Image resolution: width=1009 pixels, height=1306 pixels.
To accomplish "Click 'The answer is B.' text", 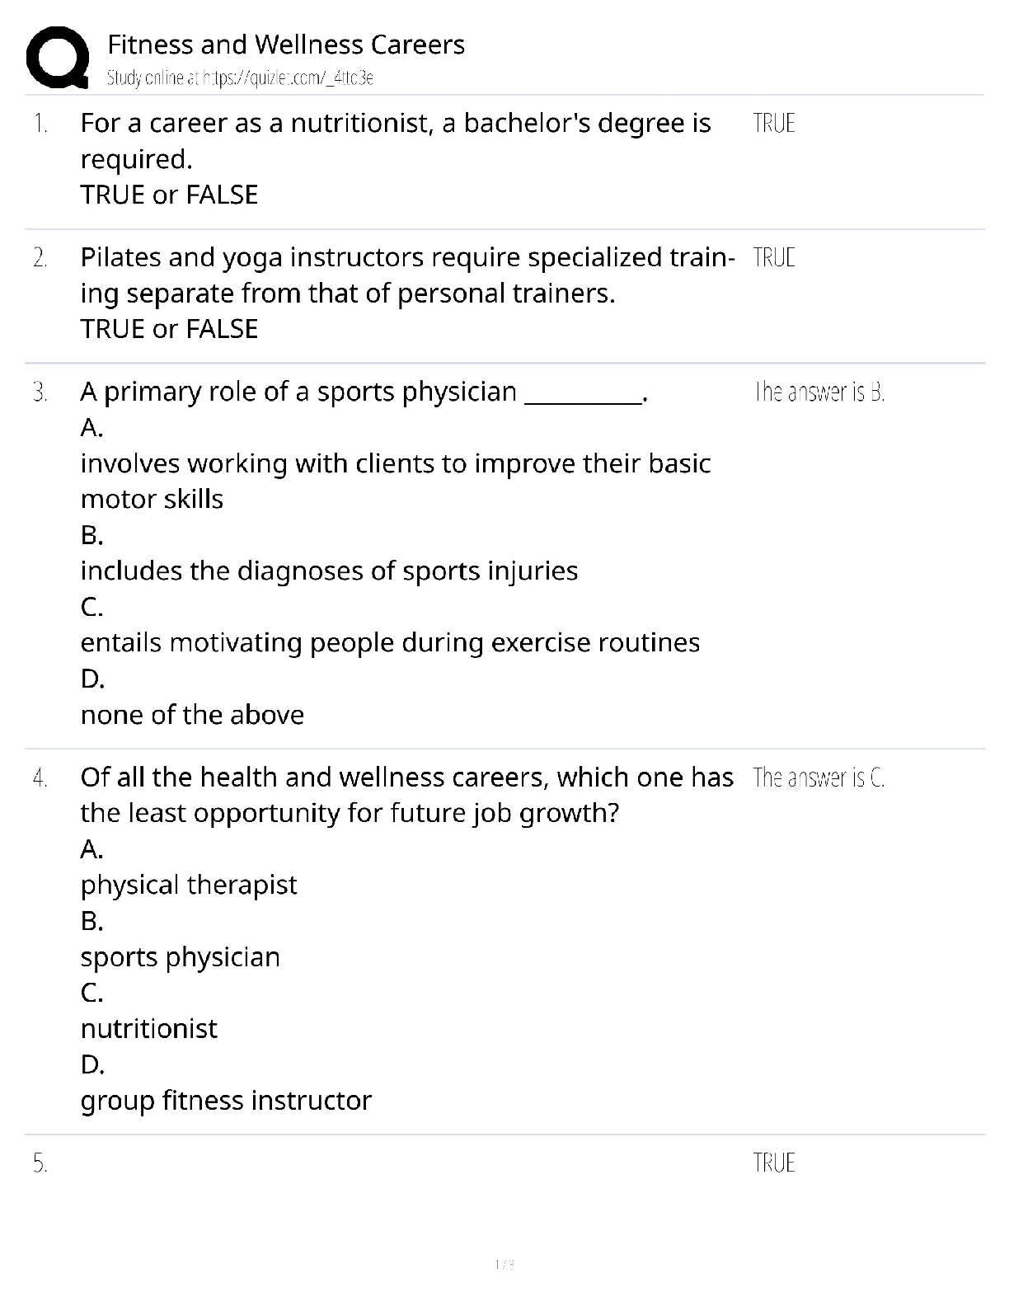I will [819, 392].
